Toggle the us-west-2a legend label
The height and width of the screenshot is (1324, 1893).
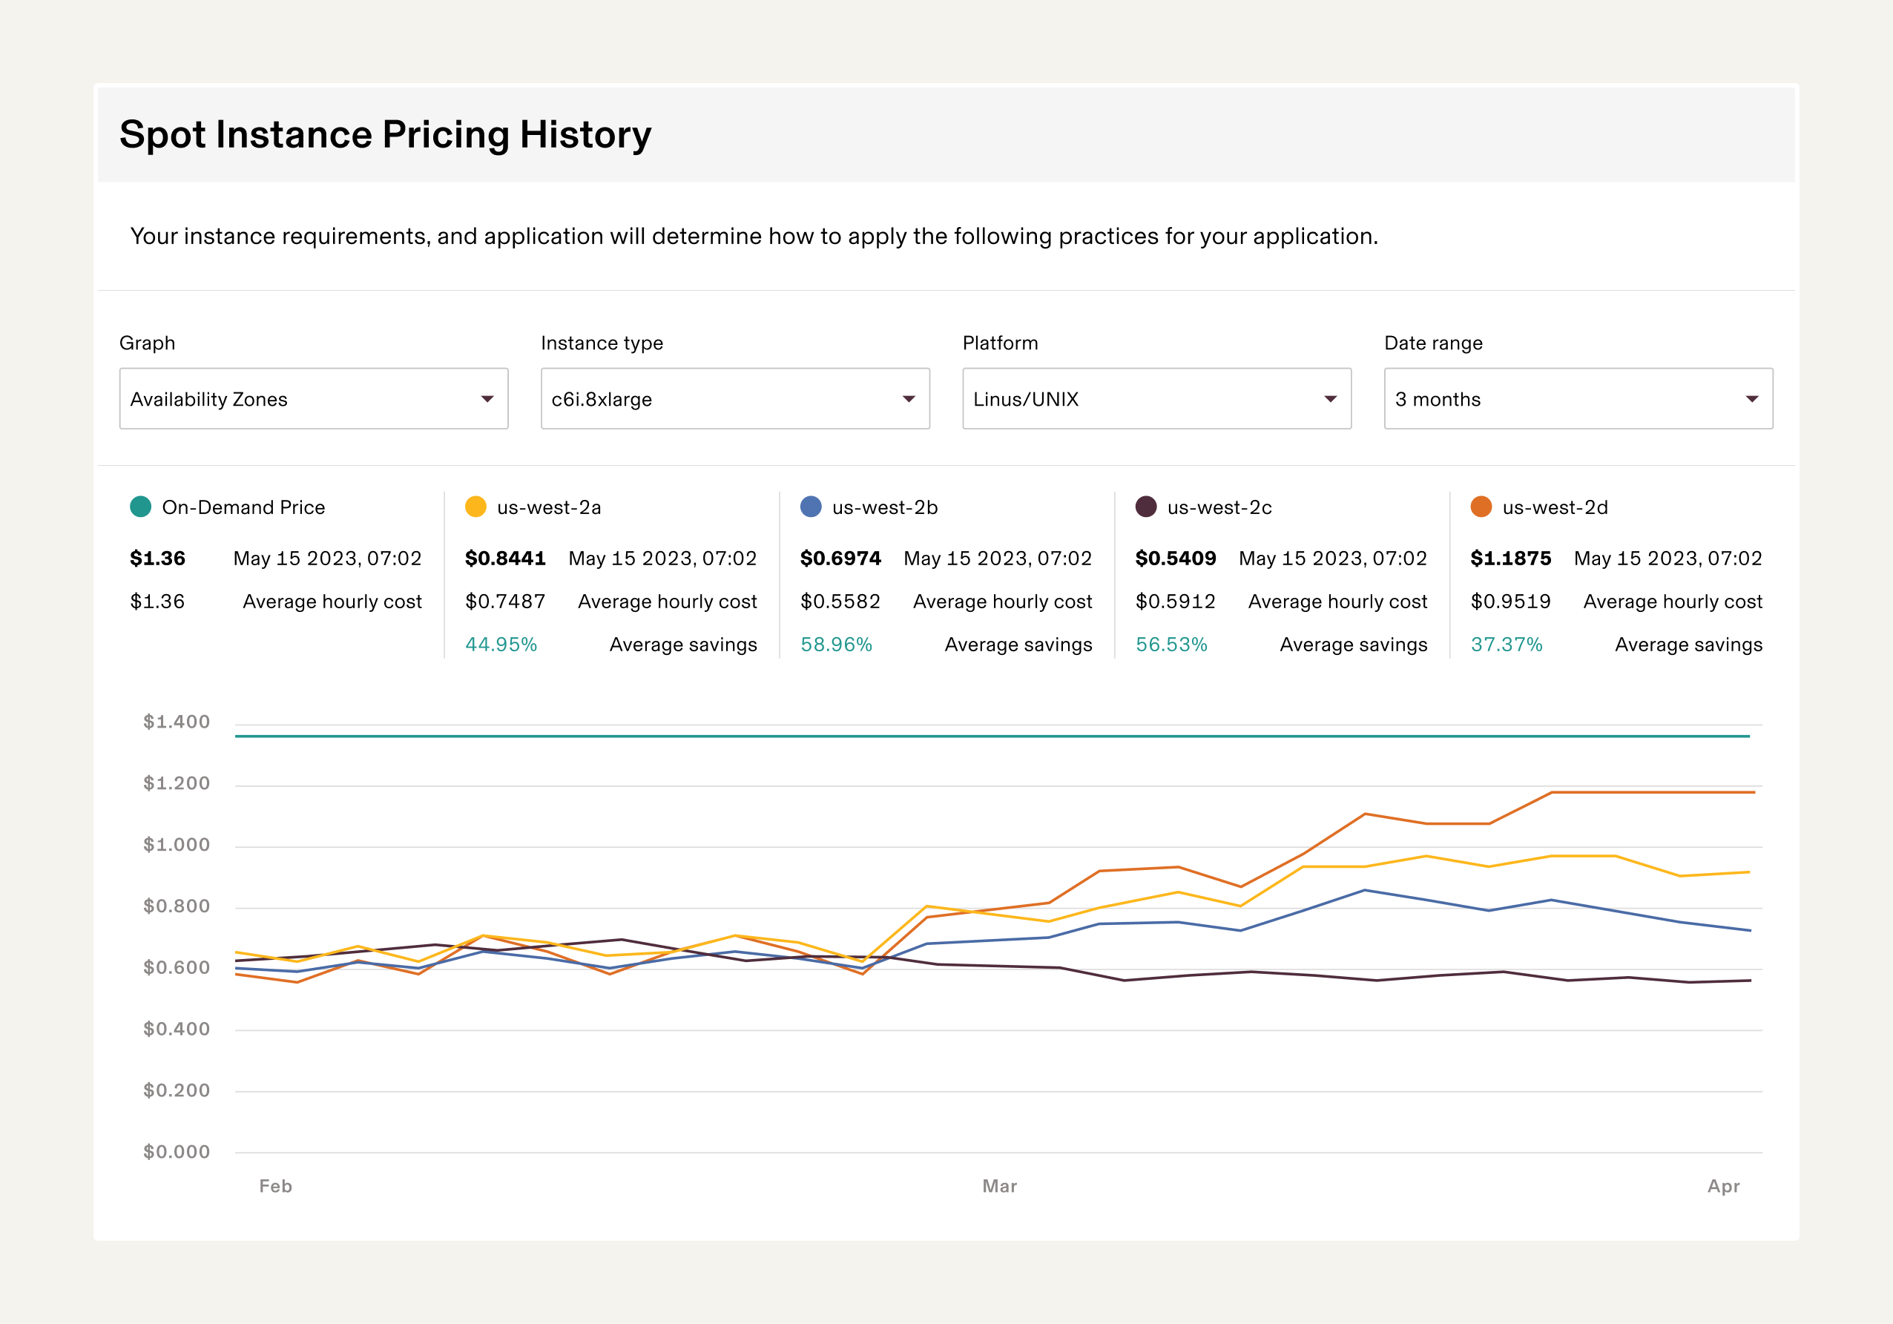click(x=548, y=507)
